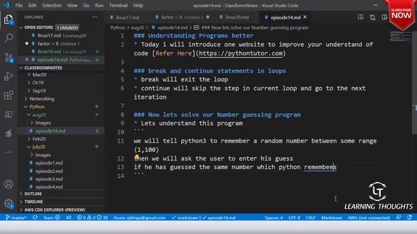
Task: Close the episode14.md editor tab
Action: [x=305, y=17]
